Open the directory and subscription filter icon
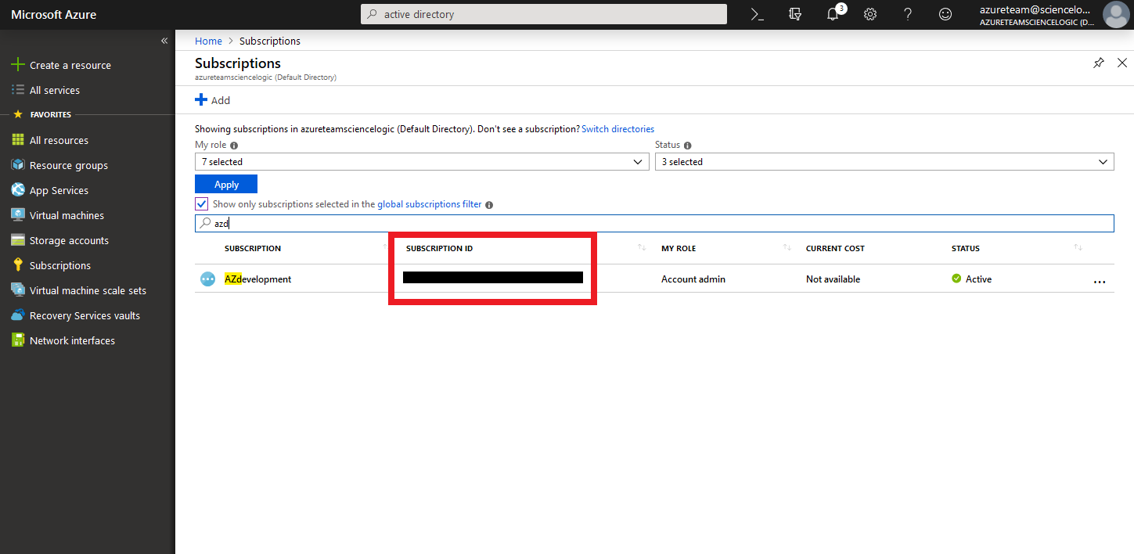 pos(795,14)
